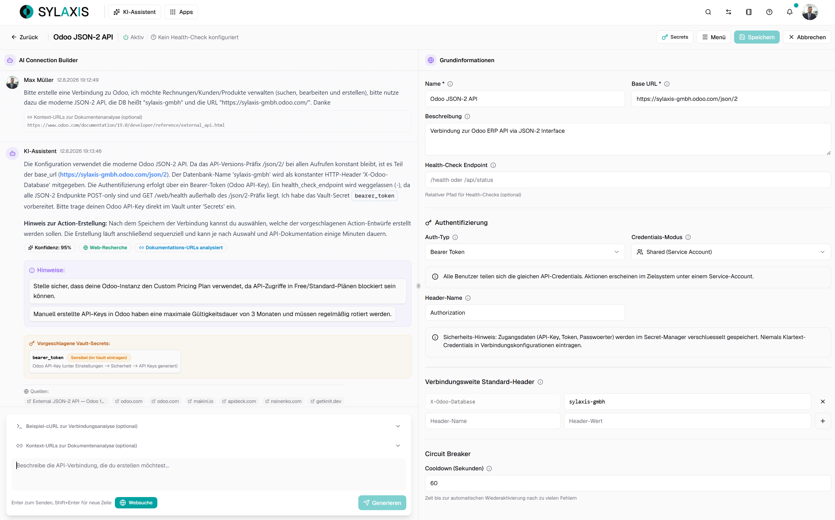Click info icon next to Cooldown (Sekunden)
This screenshot has width=835, height=520.
tap(489, 469)
